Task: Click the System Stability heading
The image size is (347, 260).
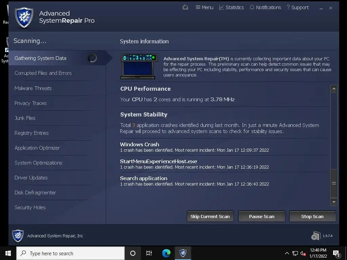Action: [144, 114]
